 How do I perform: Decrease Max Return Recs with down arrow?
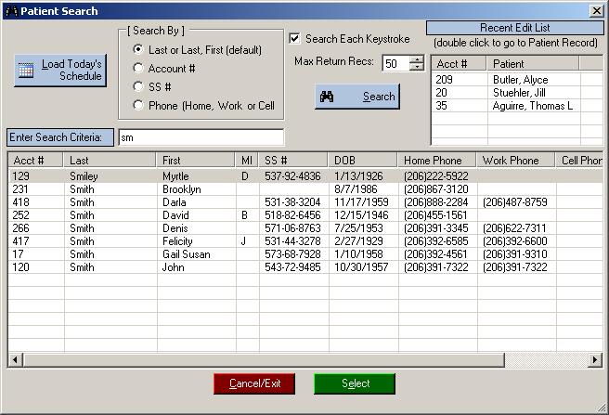tap(417, 68)
